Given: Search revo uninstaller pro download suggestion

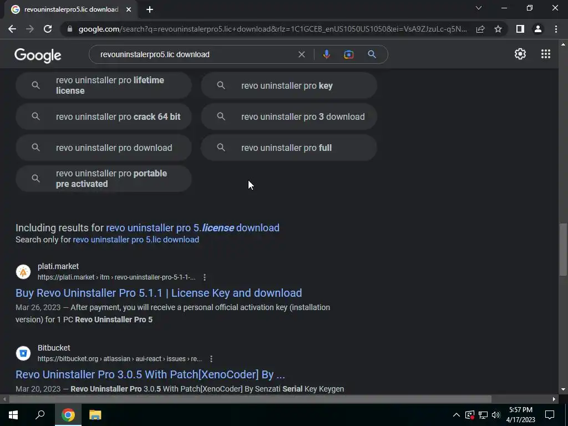Looking at the screenshot, I should [104, 148].
